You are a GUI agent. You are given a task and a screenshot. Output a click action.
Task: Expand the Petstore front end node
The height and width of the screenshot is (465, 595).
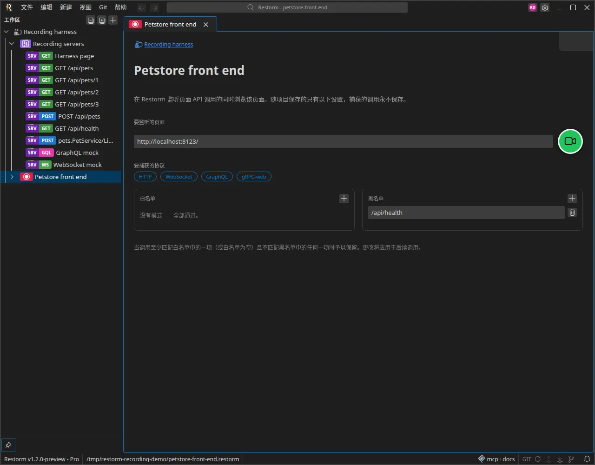click(x=12, y=177)
